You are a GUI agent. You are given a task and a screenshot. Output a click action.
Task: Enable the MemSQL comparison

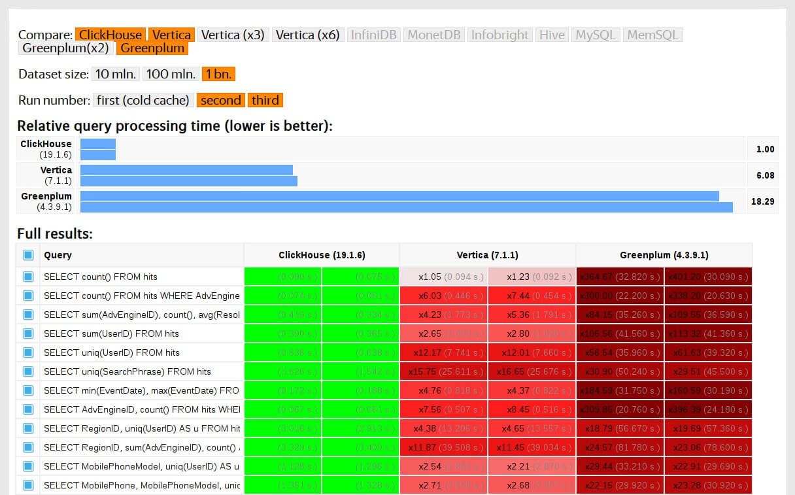pos(652,35)
